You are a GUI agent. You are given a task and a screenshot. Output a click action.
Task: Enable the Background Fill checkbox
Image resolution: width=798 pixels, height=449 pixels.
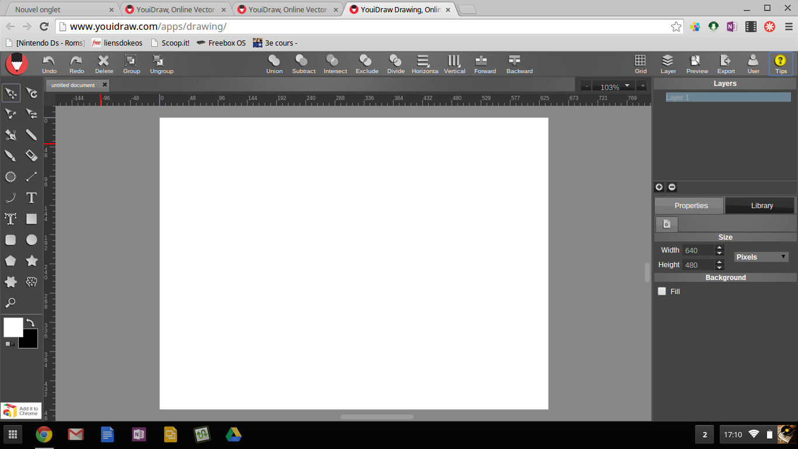(662, 291)
